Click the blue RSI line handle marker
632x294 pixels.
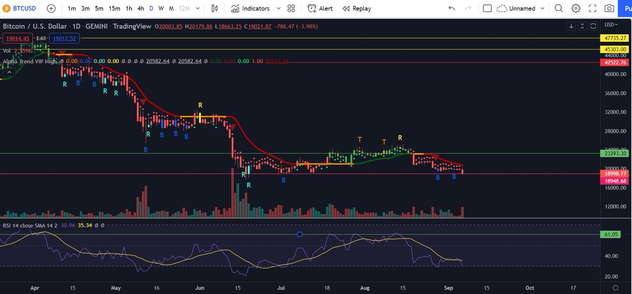[x=300, y=234]
